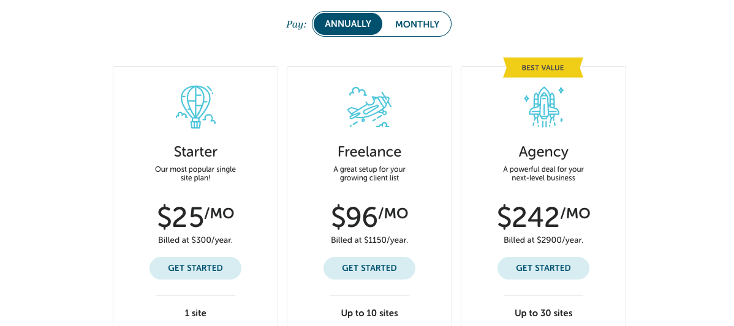Click the rocket Agency plan icon
734x326 pixels.
[x=543, y=106]
